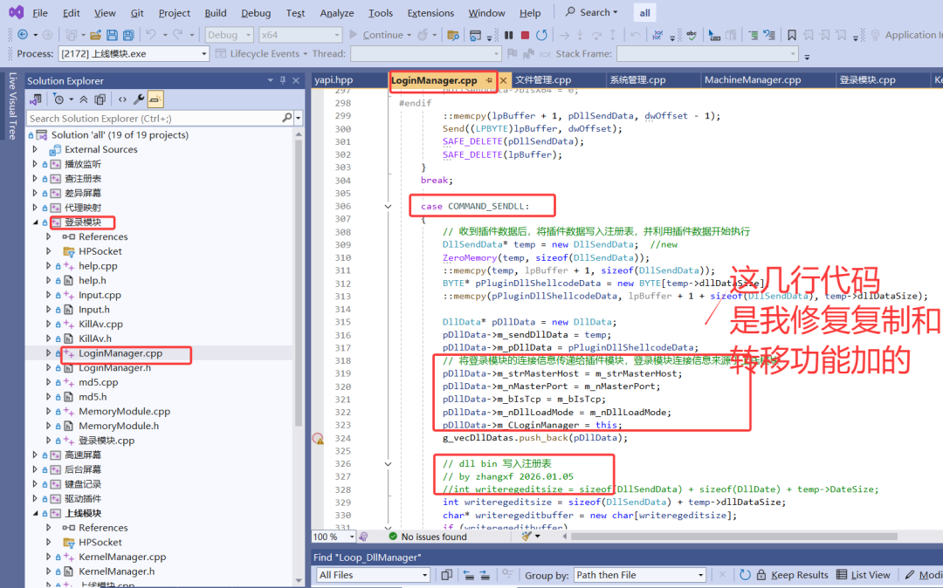Screen dimensions: 943x588
Task: Pause execution with Break All icon
Action: pos(509,36)
